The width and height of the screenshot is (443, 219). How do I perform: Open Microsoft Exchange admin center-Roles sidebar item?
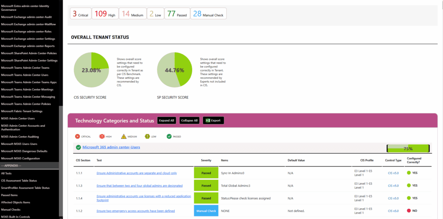pyautogui.click(x=26, y=31)
